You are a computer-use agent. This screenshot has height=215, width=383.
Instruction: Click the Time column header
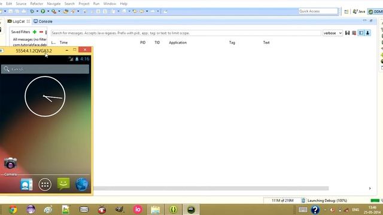63,42
